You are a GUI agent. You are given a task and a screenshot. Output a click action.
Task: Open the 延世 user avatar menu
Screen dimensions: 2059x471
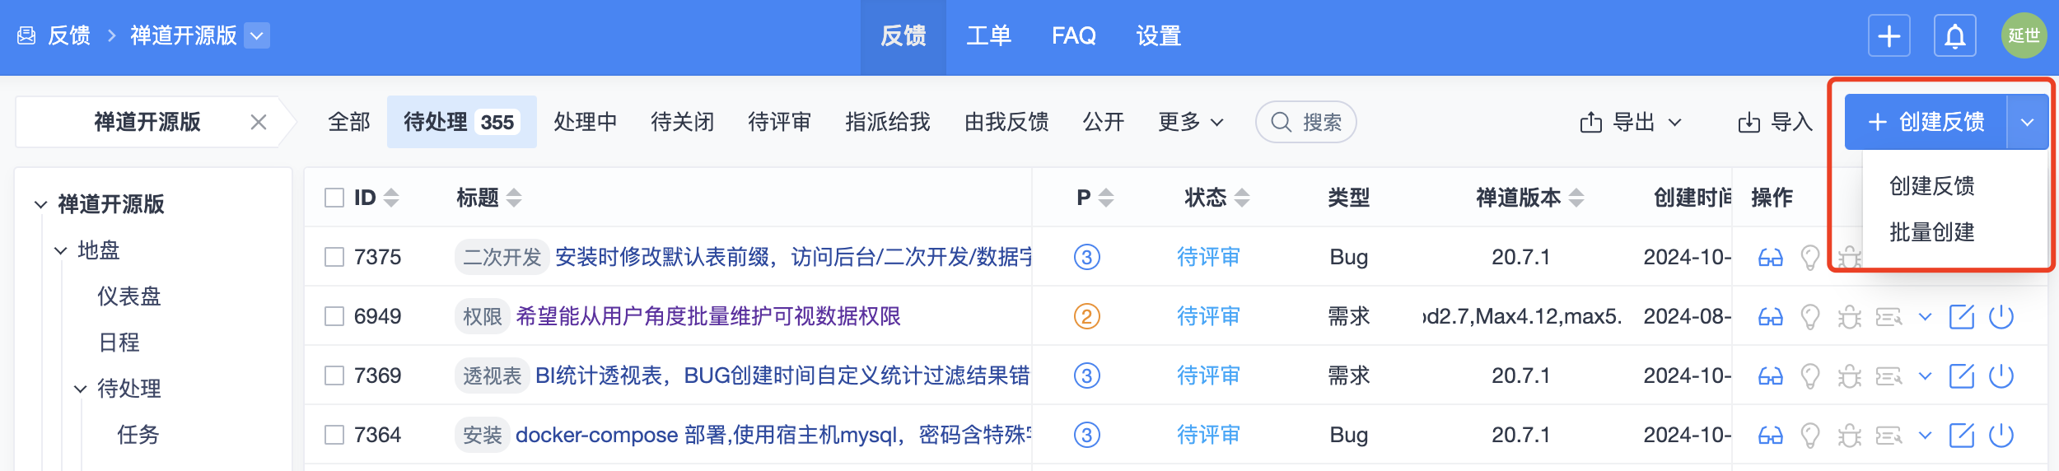coord(2024,35)
